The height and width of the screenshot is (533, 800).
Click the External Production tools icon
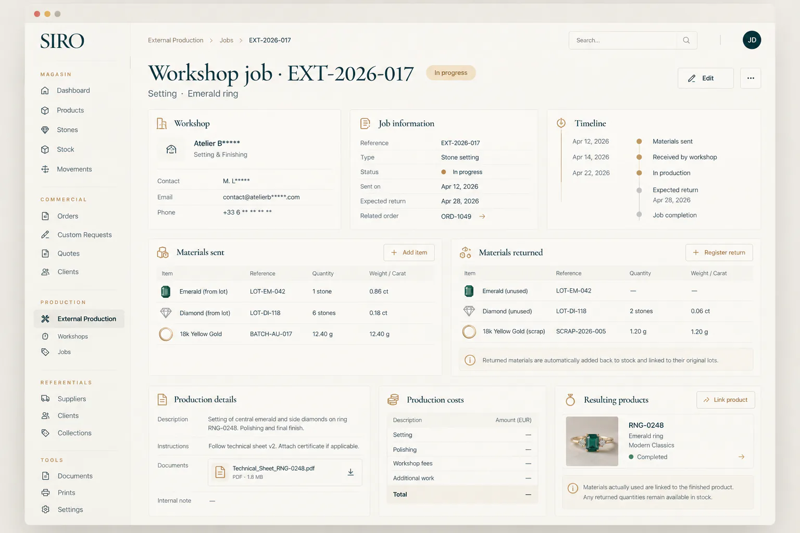point(45,319)
